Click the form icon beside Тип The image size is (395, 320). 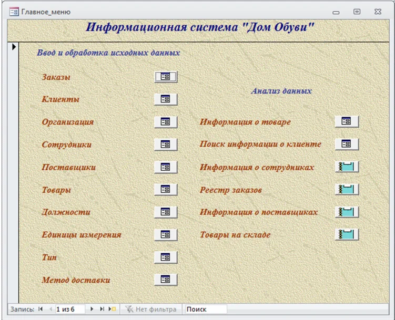tap(166, 257)
